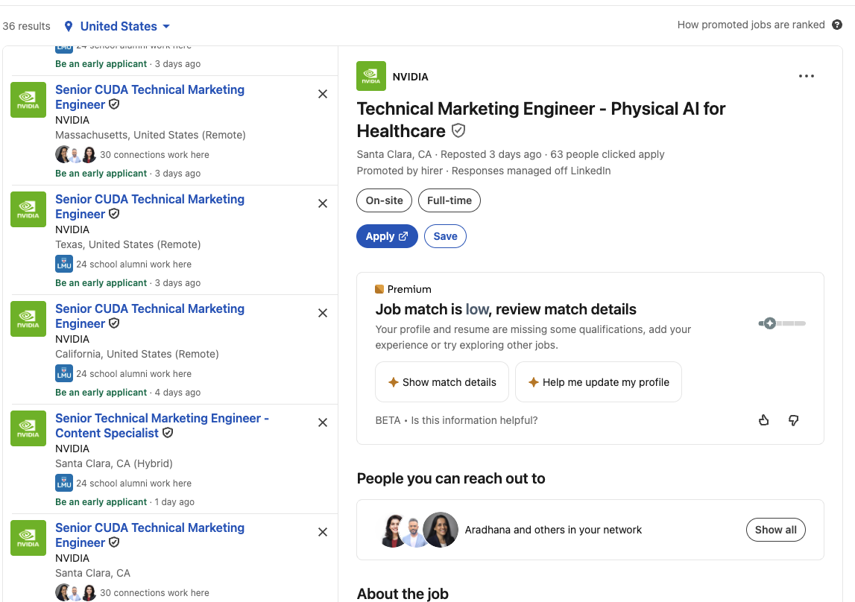Image resolution: width=855 pixels, height=602 pixels.
Task: Click NVIDIA logo on the California Remote job card
Action: click(x=28, y=319)
